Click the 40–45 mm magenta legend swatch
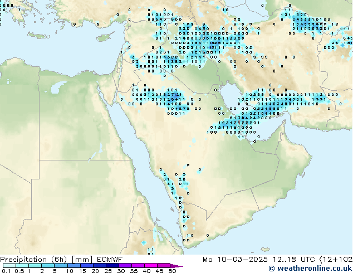The width and height of the screenshot is (353, 273). [x=151, y=266]
